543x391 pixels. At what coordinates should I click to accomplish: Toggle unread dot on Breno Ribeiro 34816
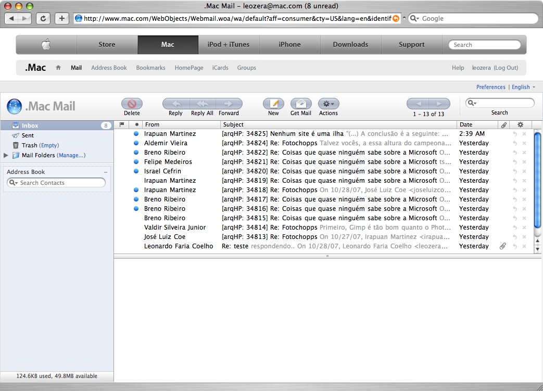coord(136,208)
